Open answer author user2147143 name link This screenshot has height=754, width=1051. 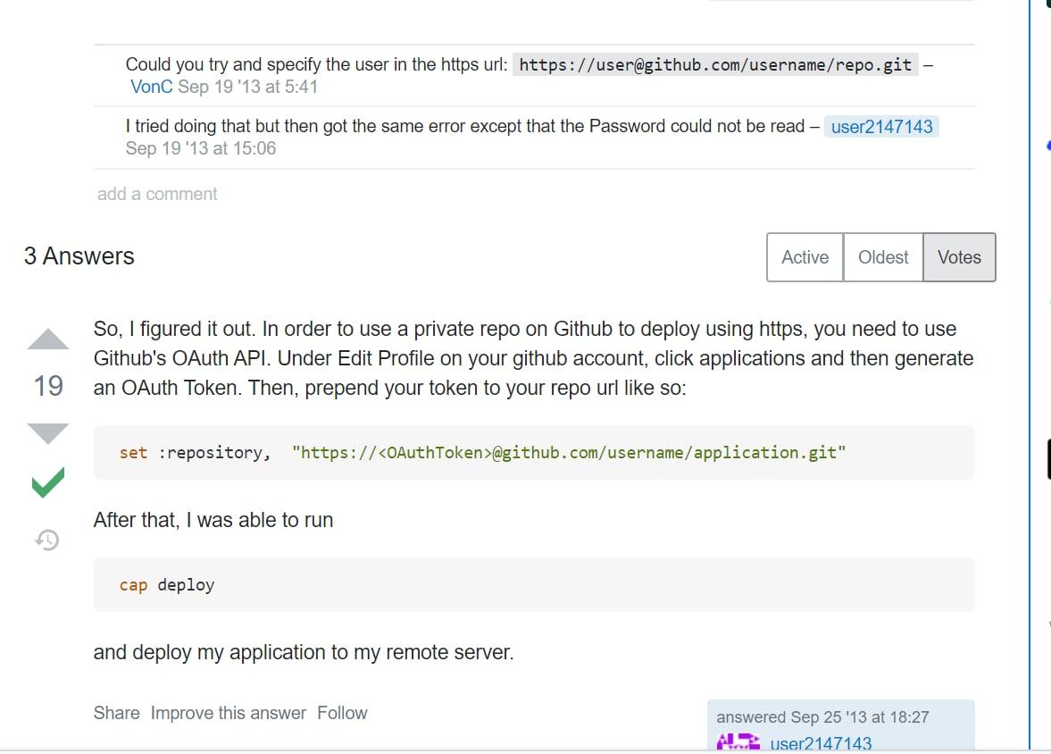click(x=821, y=743)
